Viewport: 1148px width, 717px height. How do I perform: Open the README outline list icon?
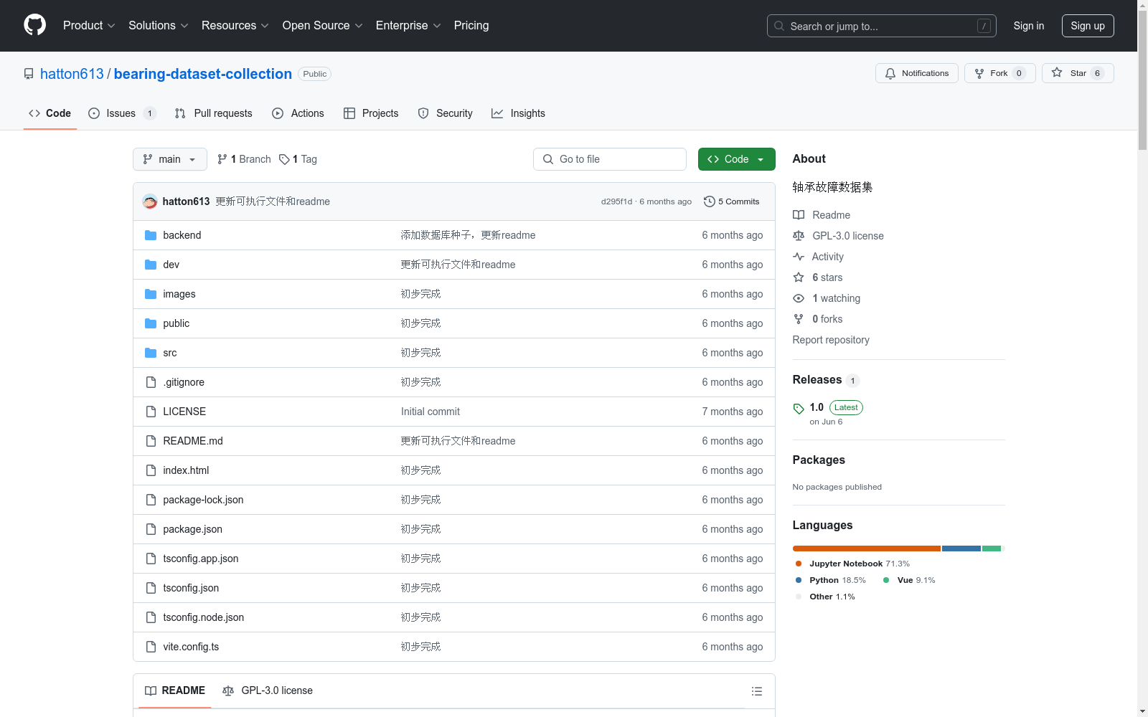tap(756, 691)
